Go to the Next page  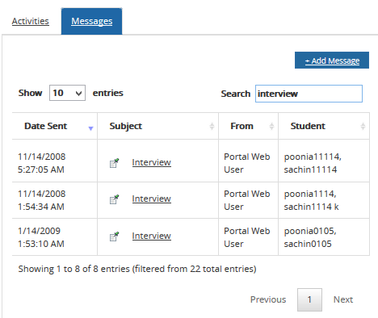coord(343,299)
